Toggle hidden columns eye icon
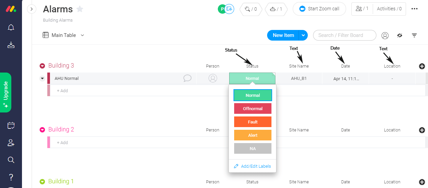 (400, 35)
